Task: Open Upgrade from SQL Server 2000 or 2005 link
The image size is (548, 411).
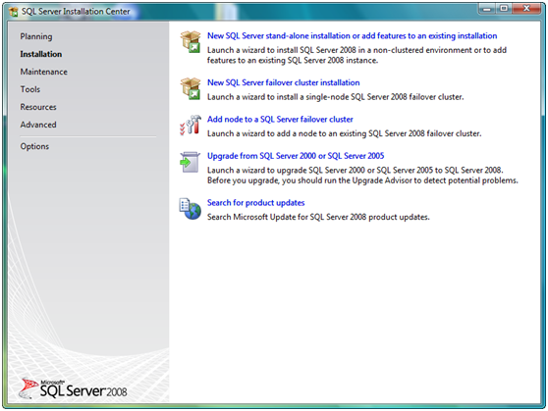Action: [x=296, y=156]
